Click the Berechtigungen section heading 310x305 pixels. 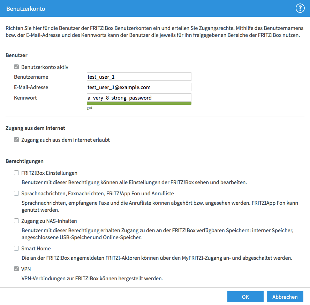point(24,161)
